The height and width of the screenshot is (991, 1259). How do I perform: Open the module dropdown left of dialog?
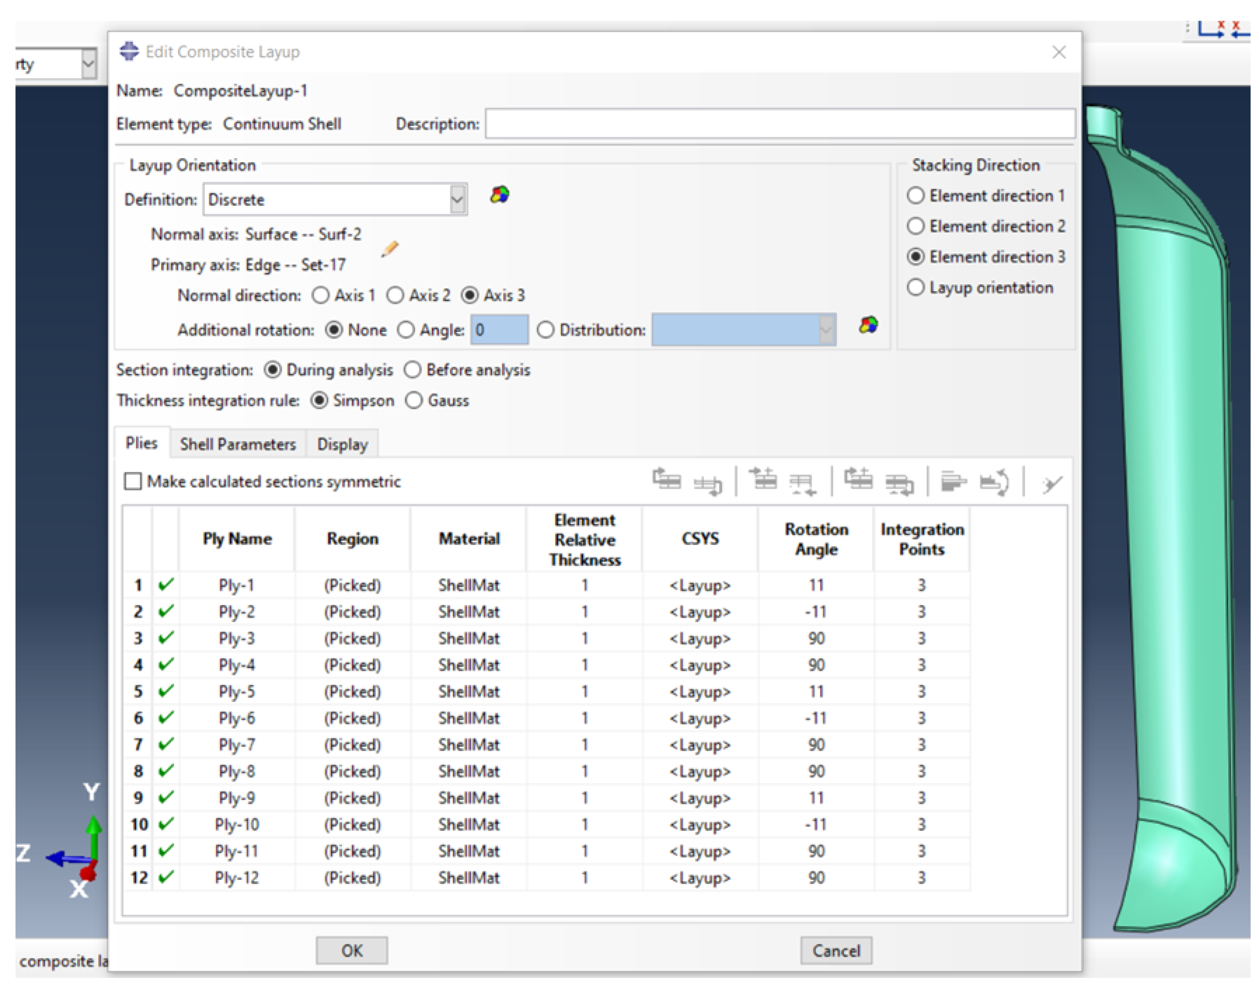click(88, 64)
